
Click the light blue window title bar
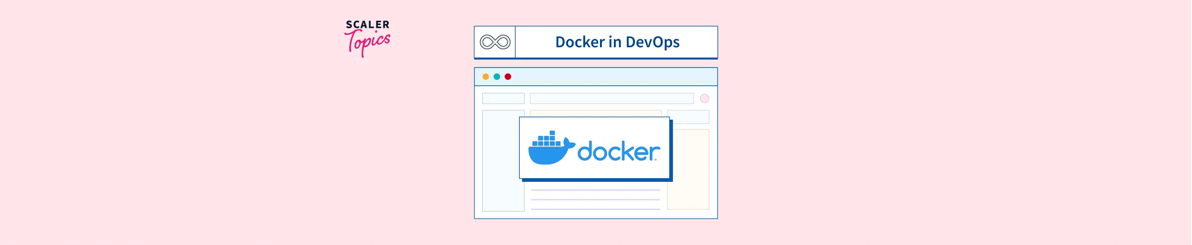tap(611, 77)
